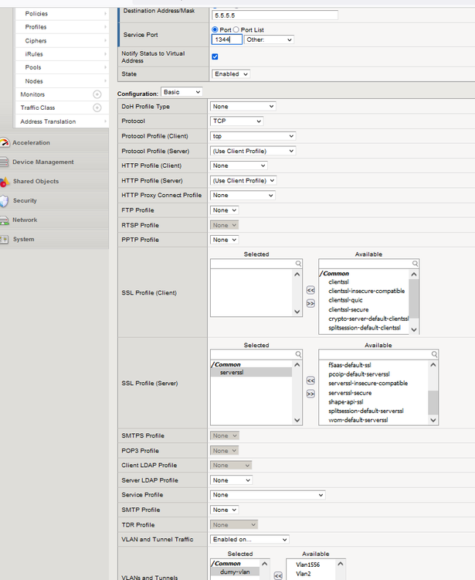Click the Security shield icon
Viewport: 475px width, 580px height.
5,201
